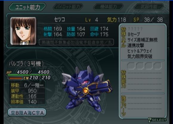Select the first empty skill slot
Screen dimensions: 173x124
click(131, 66)
